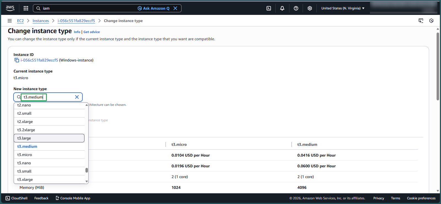The height and width of the screenshot is (204, 441).
Task: Click the search magnifier in top bar
Action: 38,8
